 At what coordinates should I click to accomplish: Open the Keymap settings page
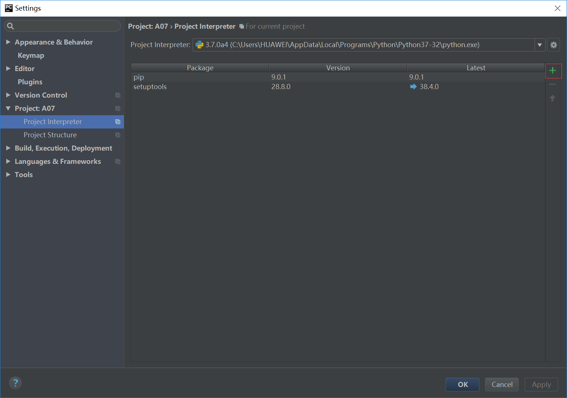point(31,55)
